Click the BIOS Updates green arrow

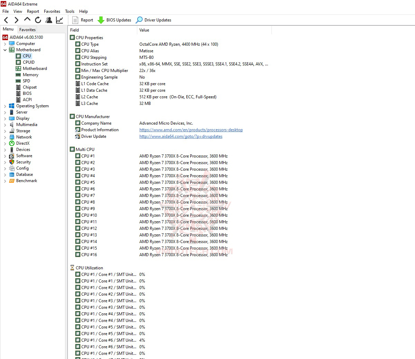[101, 20]
